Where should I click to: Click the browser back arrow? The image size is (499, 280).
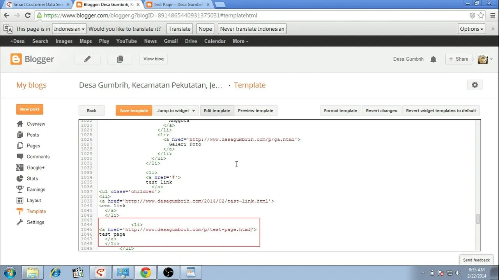tap(7, 16)
